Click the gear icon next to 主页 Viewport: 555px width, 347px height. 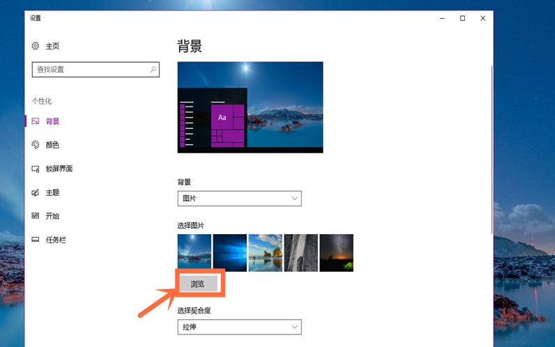pyautogui.click(x=36, y=45)
